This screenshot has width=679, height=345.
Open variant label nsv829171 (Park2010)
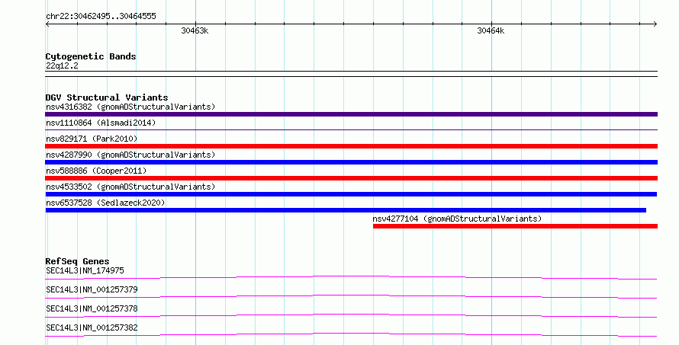[x=92, y=139]
